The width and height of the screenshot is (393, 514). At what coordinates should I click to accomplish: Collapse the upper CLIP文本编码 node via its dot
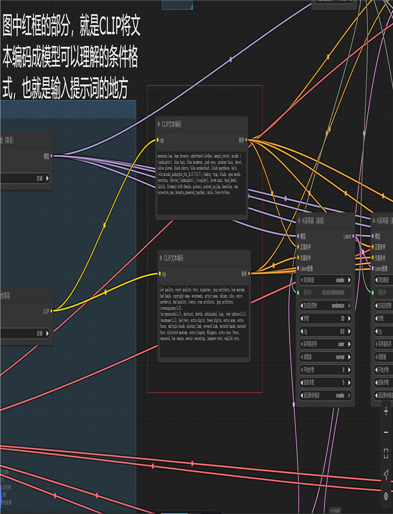click(x=158, y=124)
